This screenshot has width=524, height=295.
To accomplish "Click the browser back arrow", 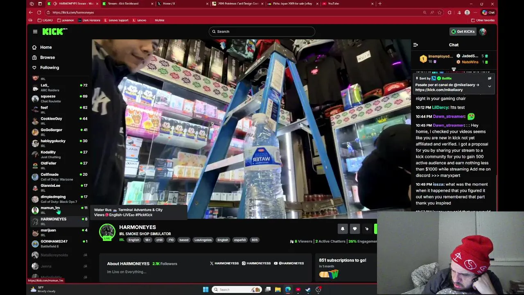I will pos(31,12).
